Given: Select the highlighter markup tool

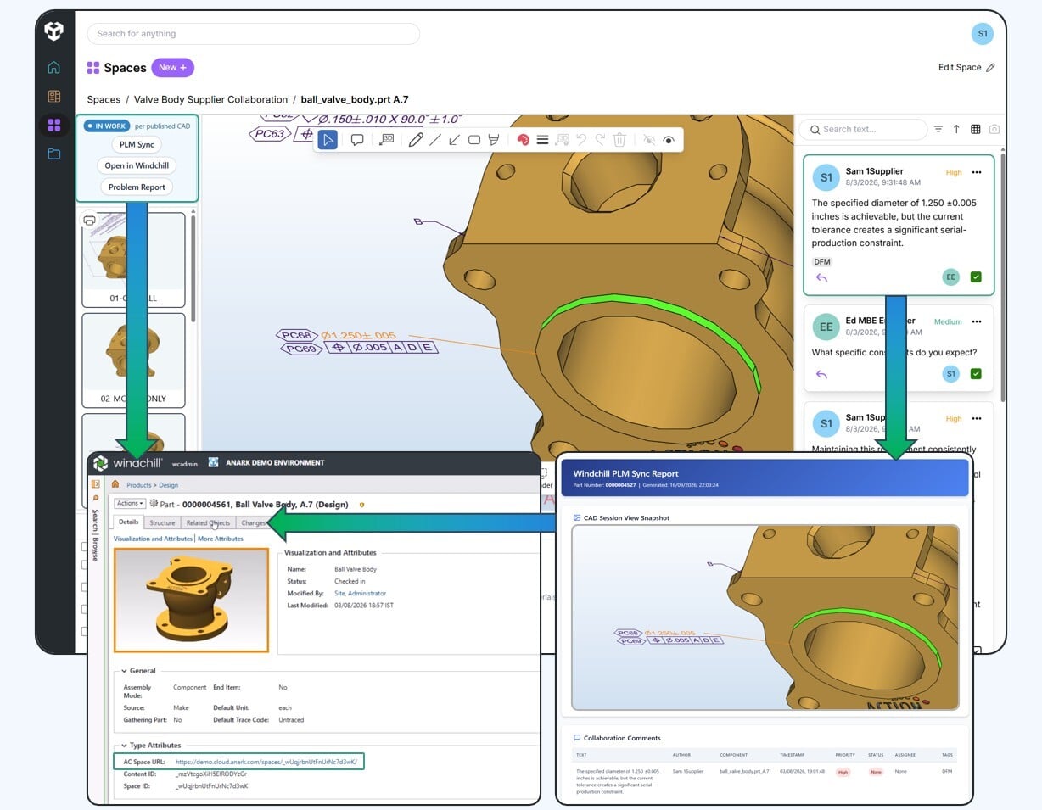Looking at the screenshot, I should [494, 140].
